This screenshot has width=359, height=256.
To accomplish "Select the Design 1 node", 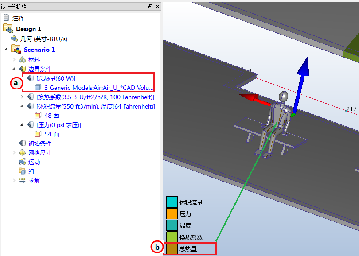I will coord(28,29).
